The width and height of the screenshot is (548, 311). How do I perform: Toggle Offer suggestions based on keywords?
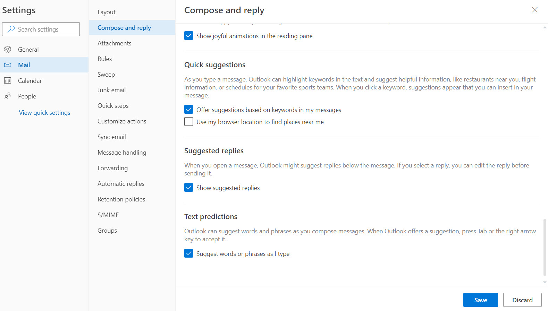click(x=188, y=110)
